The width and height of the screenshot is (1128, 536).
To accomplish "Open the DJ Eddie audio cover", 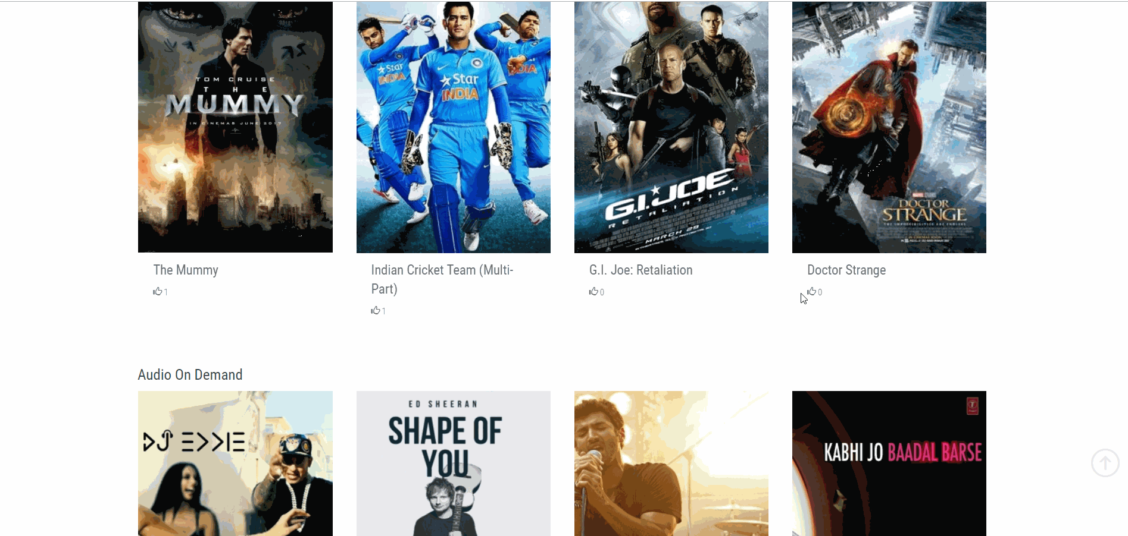I will (235, 464).
